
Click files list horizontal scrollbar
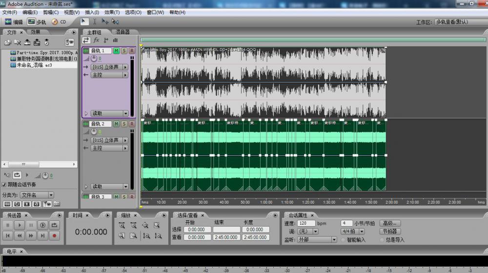[39, 164]
